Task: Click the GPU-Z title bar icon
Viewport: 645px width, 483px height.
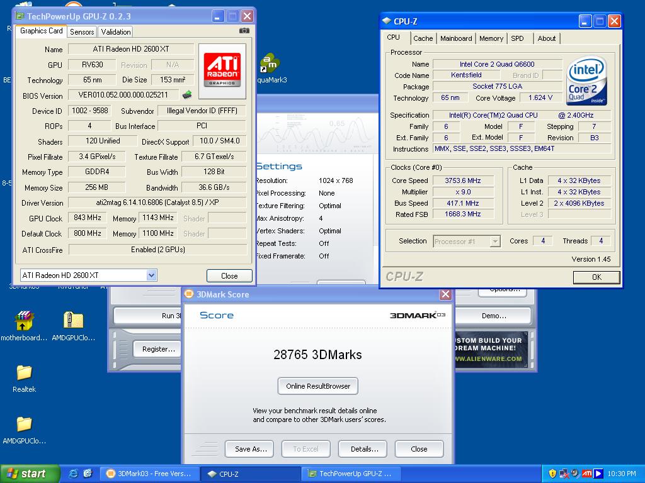Action: pyautogui.click(x=20, y=16)
